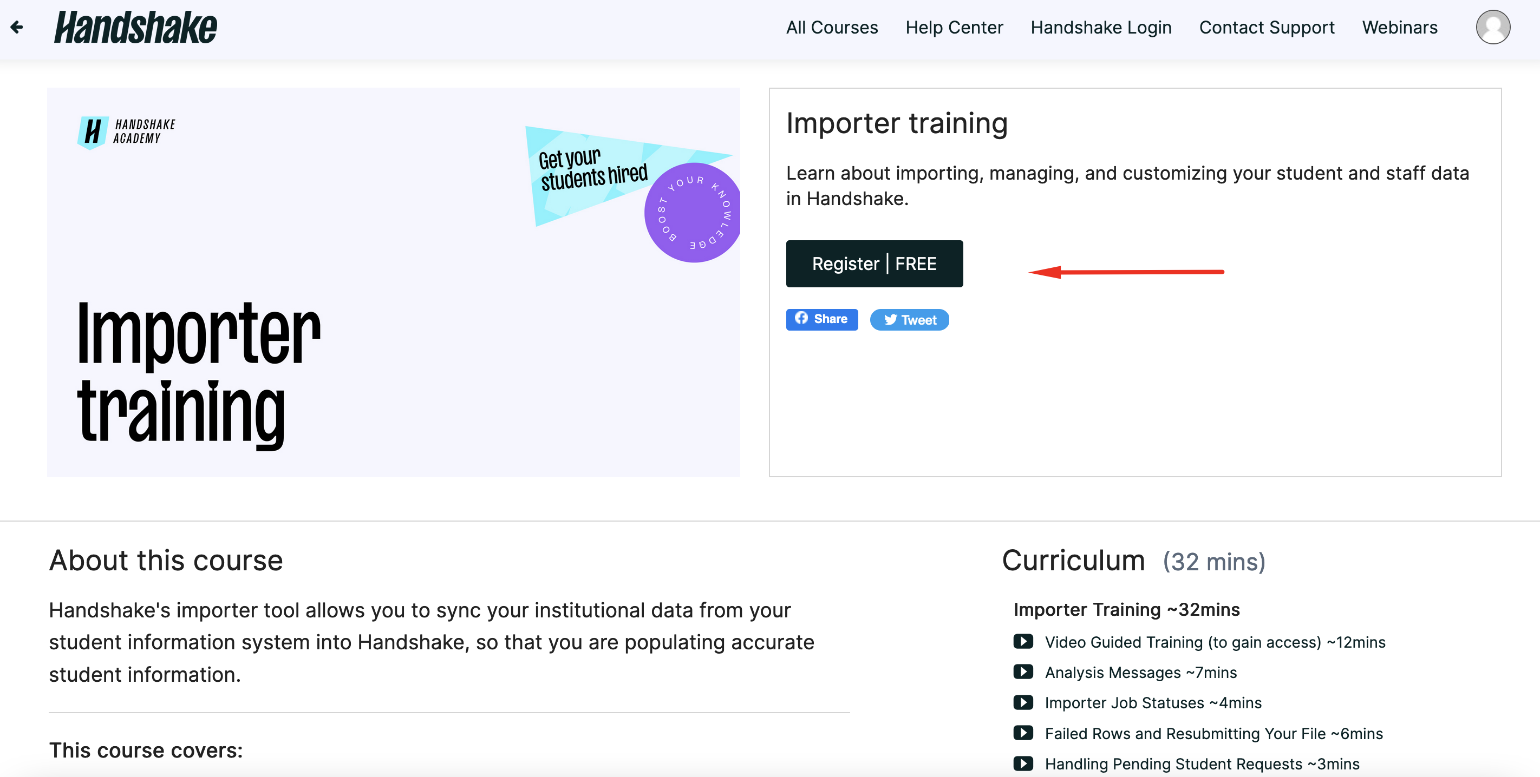Click play icon for Handling Pending Student Requests
This screenshot has width=1540, height=777.
(1023, 763)
